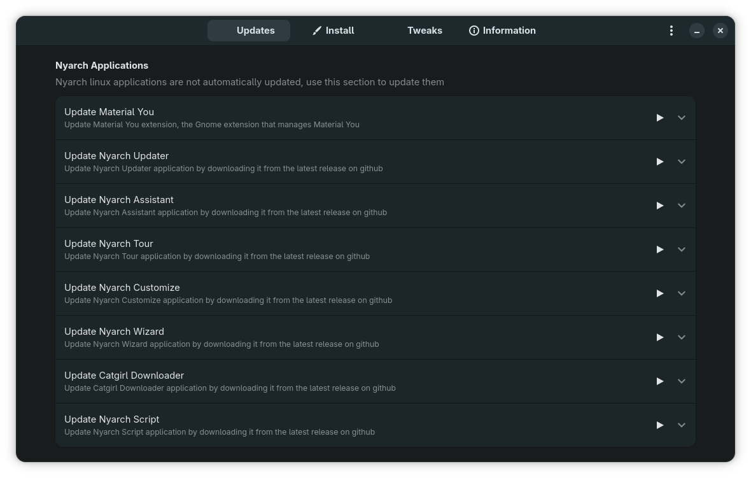Expand Update Nyarch Updater details
This screenshot has width=751, height=478.
pos(682,162)
